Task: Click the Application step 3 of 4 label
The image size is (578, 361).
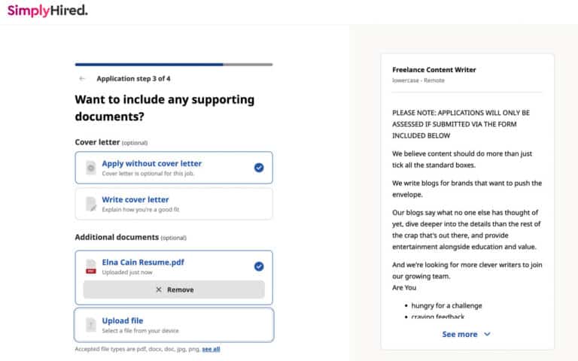Action: pyautogui.click(x=133, y=78)
